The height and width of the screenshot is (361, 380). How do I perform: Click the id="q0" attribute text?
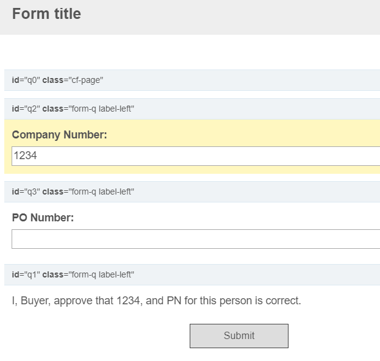click(26, 80)
